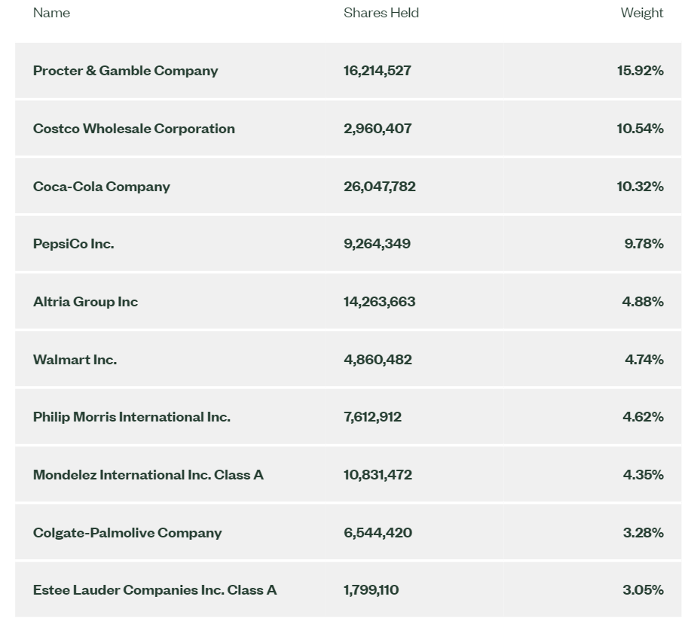Image resolution: width=691 pixels, height=627 pixels.
Task: Select Estee Lauder Companies Inc. Class A
Action: point(154,590)
